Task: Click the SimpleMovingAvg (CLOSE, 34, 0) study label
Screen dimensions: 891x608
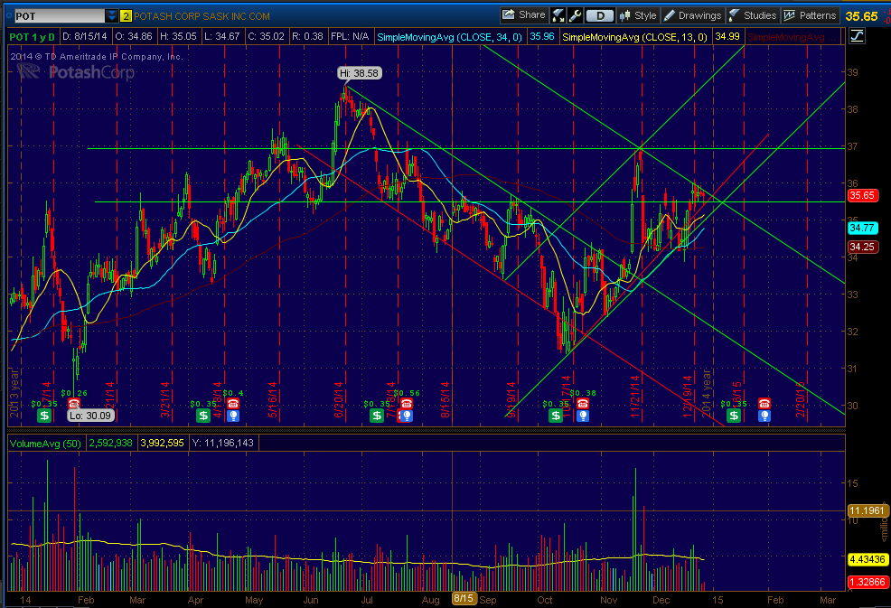Action: pos(449,37)
